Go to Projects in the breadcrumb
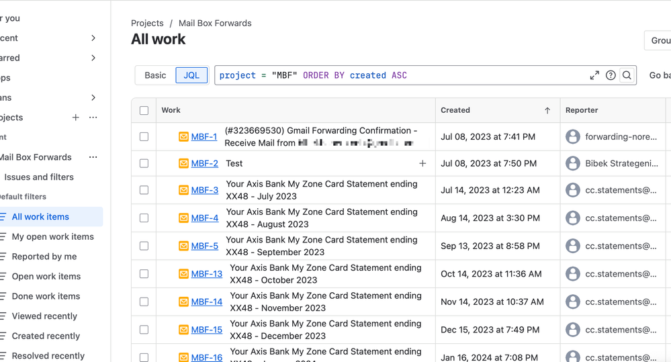The width and height of the screenshot is (671, 362). pyautogui.click(x=147, y=23)
